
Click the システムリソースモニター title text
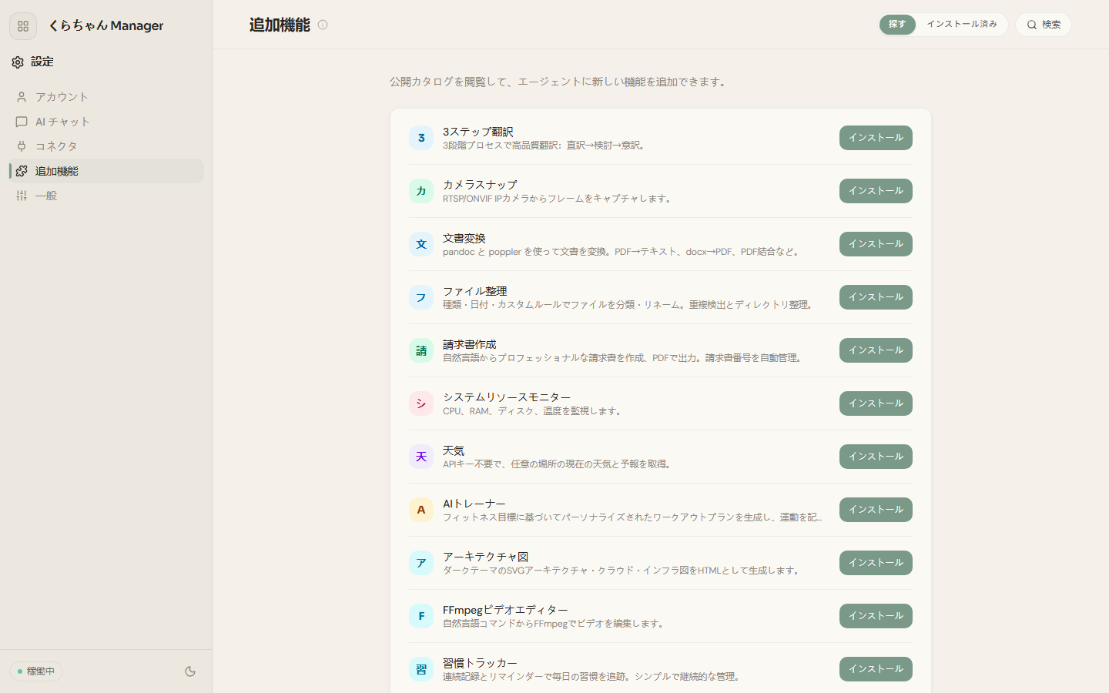coord(507,397)
